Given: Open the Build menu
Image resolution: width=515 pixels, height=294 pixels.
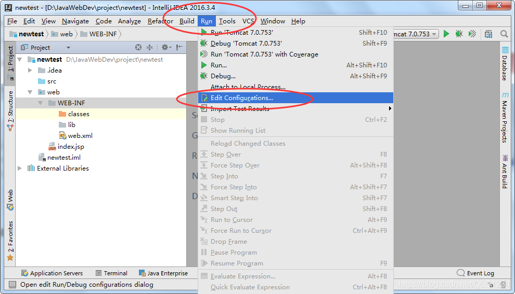Looking at the screenshot, I should [187, 21].
